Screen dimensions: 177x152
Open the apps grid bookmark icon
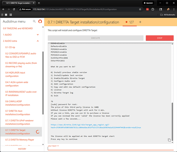pos(11,15)
